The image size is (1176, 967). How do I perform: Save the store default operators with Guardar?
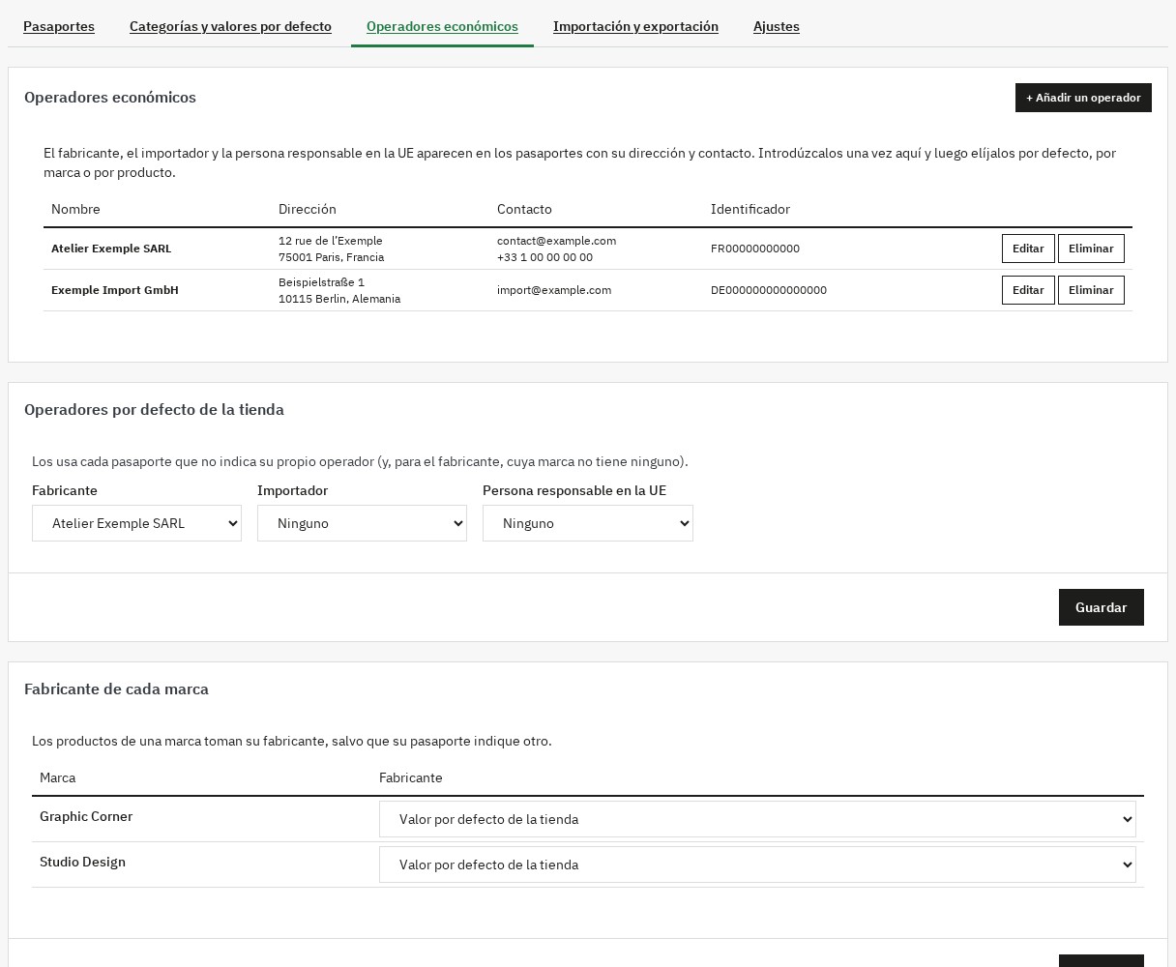1101,607
